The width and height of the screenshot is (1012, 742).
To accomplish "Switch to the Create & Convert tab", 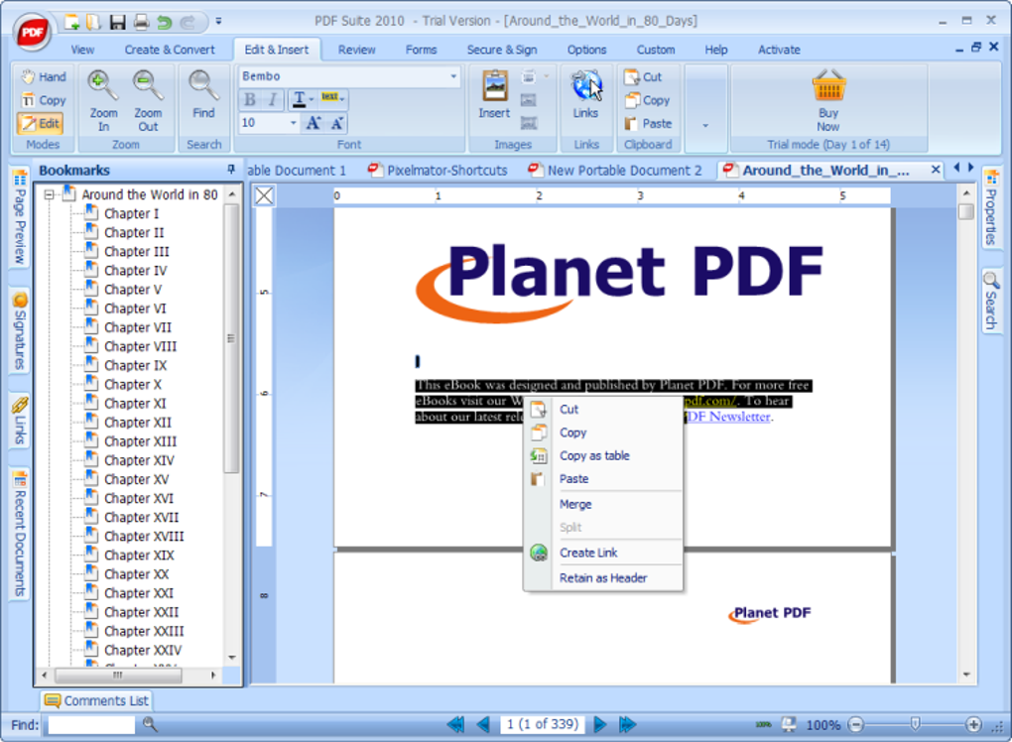I will [170, 50].
